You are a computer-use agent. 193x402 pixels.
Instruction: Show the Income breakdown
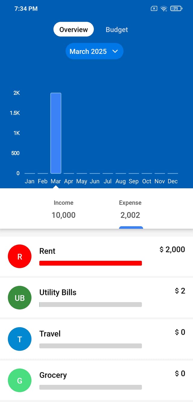click(x=64, y=209)
